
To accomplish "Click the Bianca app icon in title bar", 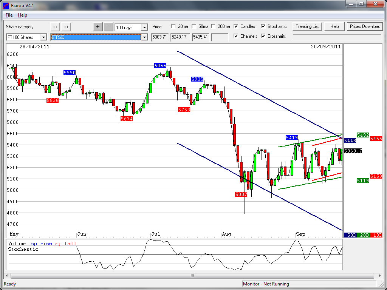I will (x=6, y=4).
